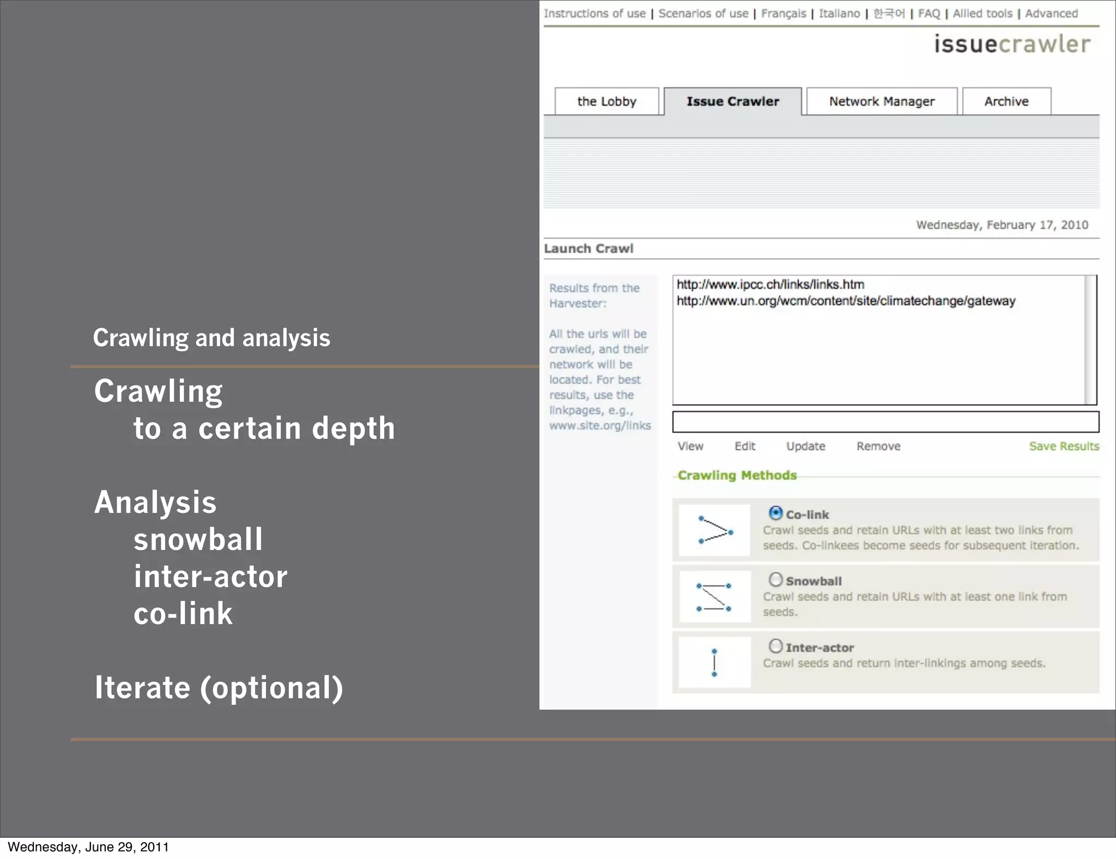Open Allied tools link
Screen dimensions: 1116x859
pos(982,14)
